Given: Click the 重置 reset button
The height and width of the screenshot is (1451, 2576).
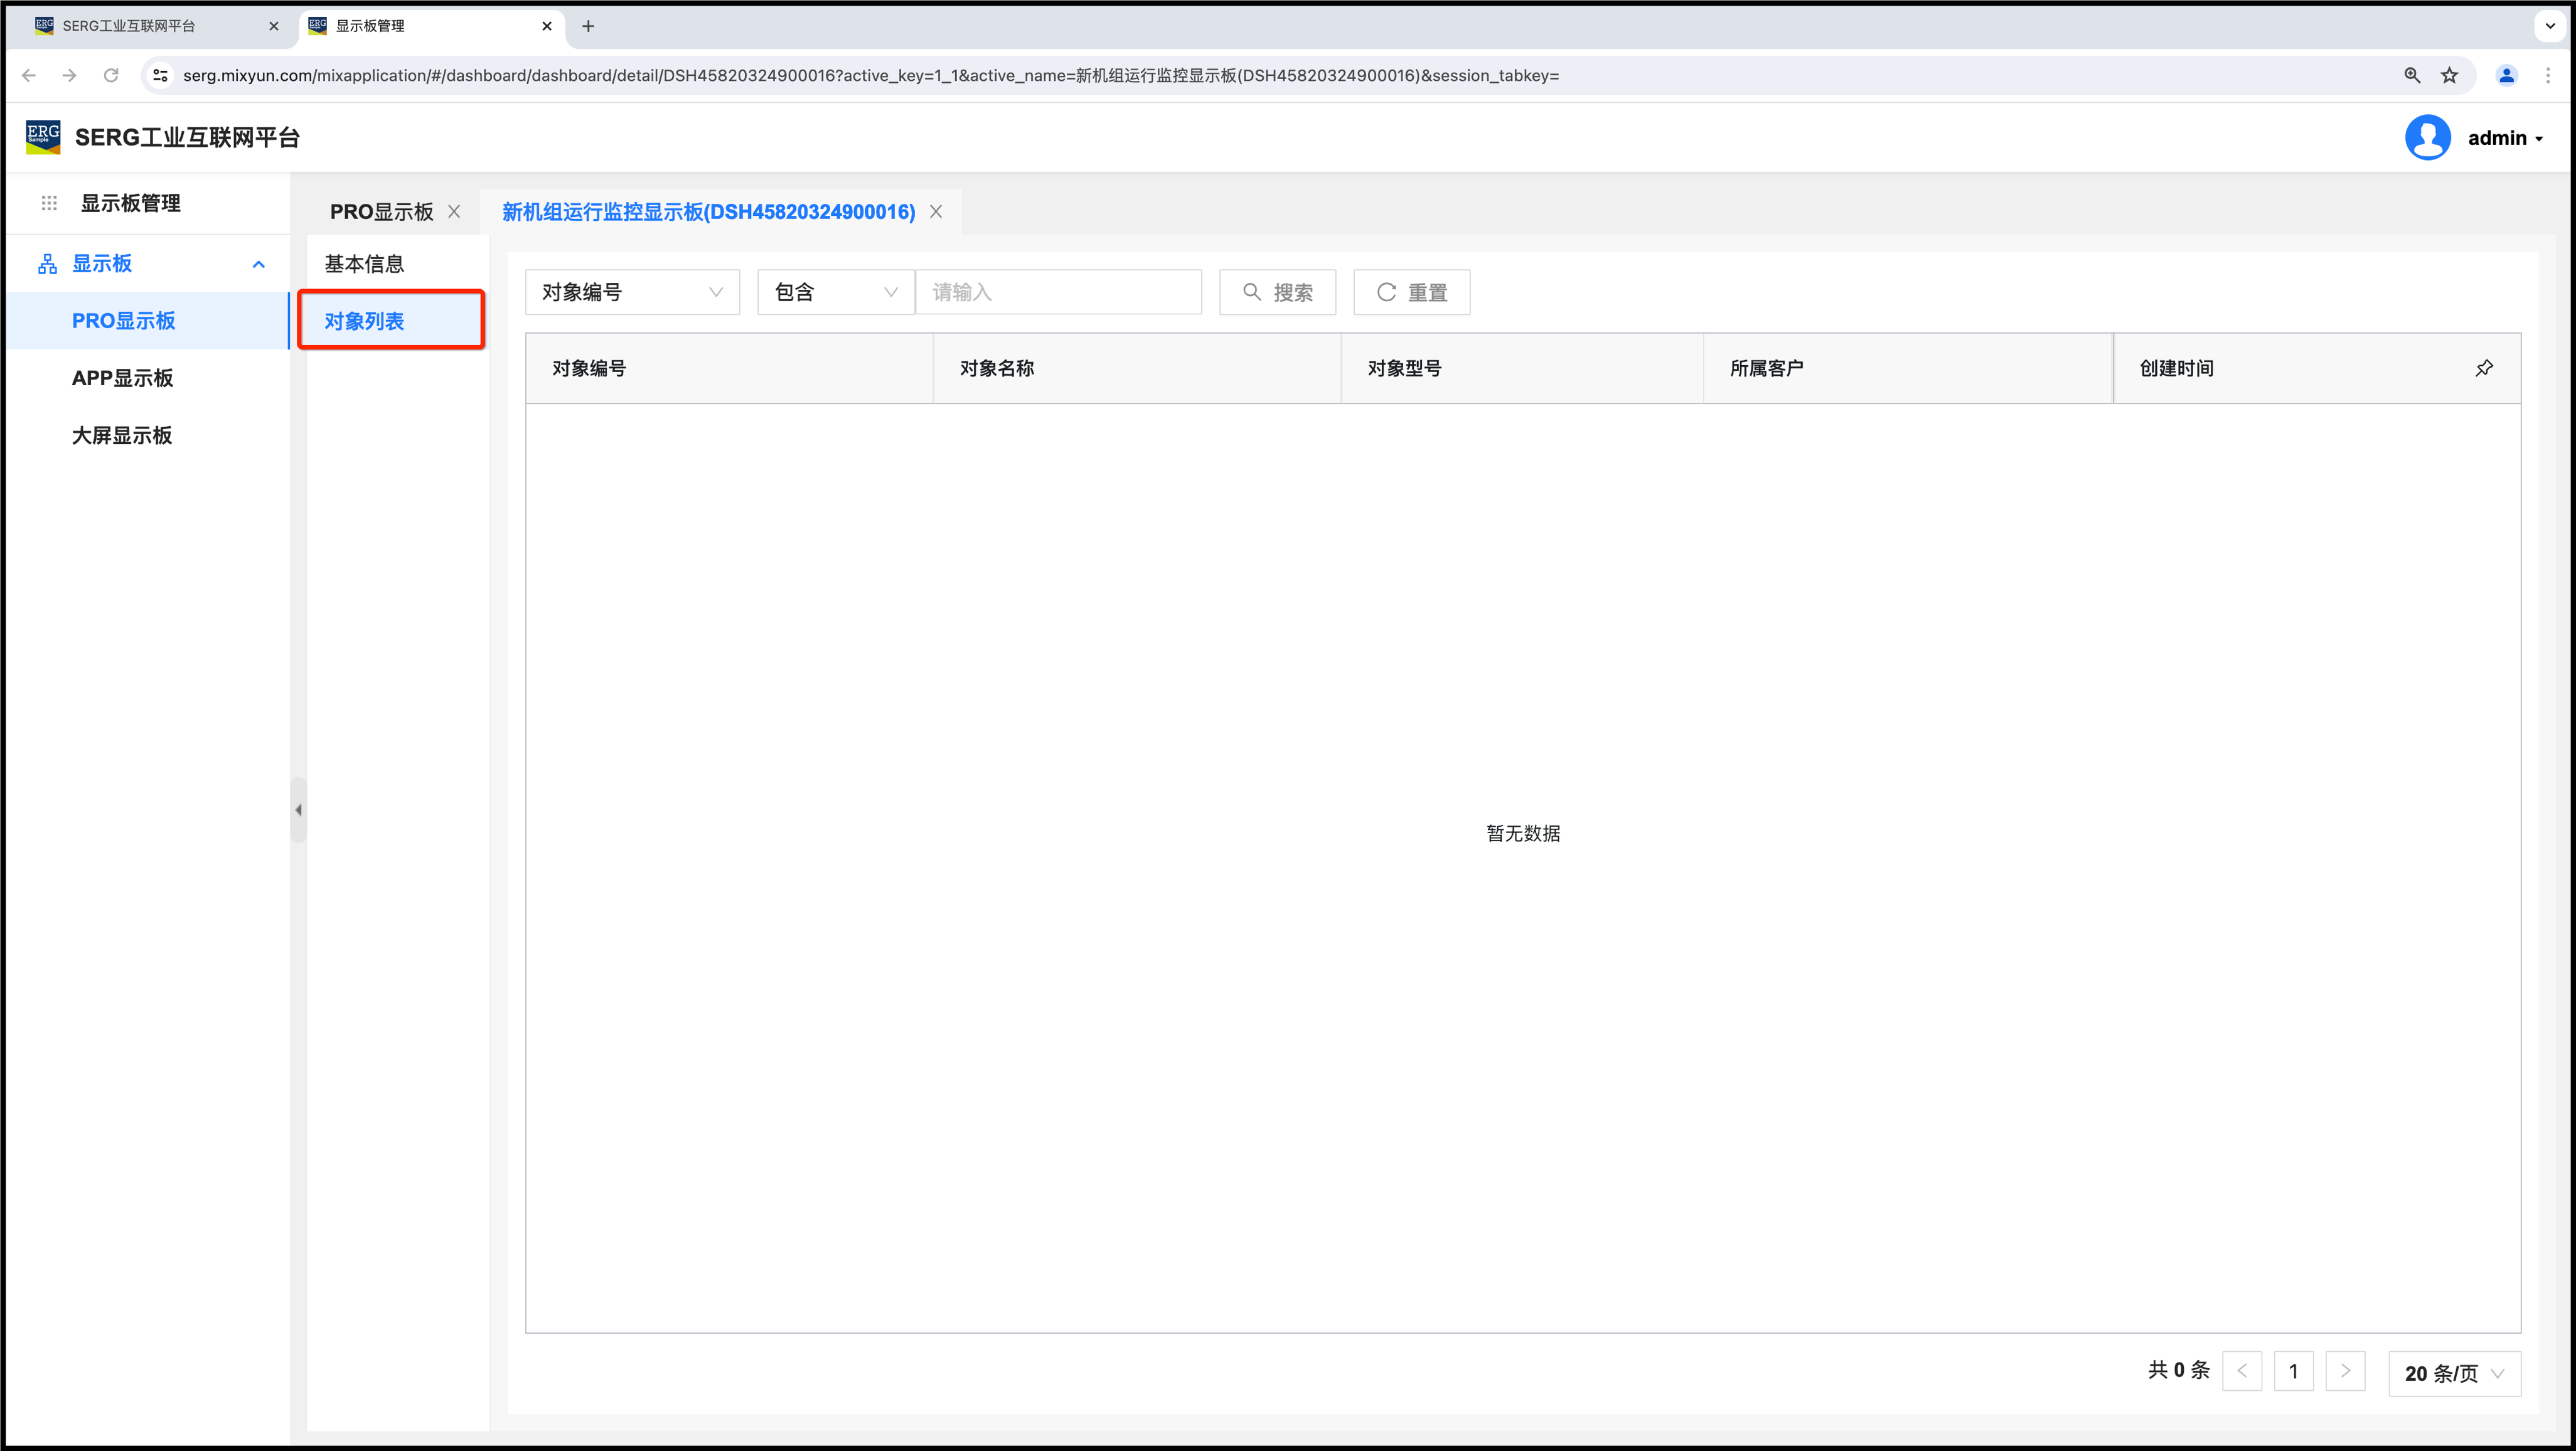Looking at the screenshot, I should [x=1411, y=292].
